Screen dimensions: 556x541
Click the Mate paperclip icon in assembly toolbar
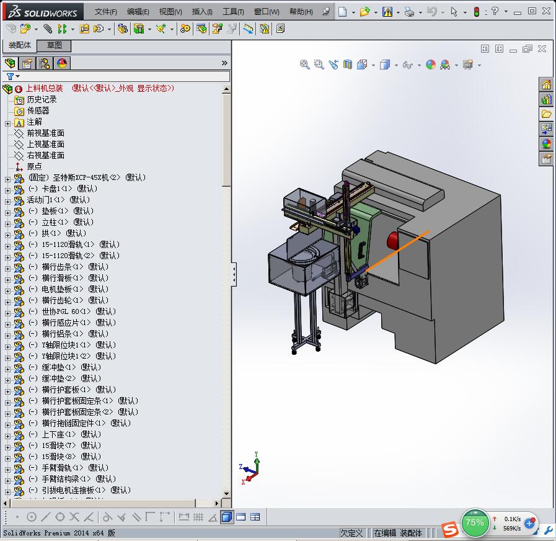point(48,29)
